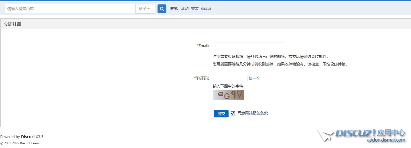
Task: Click the 立即注册 heading text
Action: click(x=13, y=24)
